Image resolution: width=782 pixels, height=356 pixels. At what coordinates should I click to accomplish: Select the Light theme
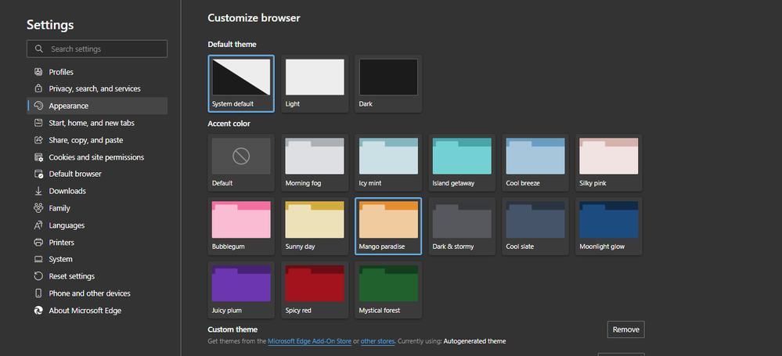315,83
